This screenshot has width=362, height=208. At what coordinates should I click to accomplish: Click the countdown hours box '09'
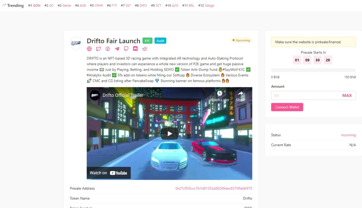(x=307, y=60)
